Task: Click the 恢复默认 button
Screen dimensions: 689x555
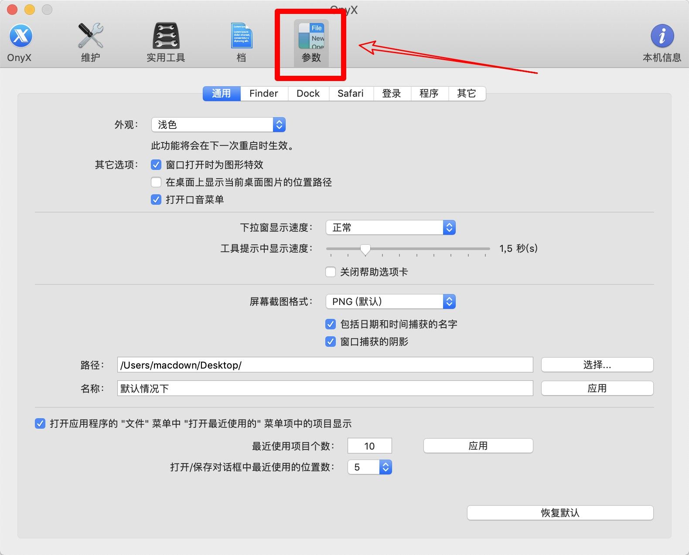Action: pos(560,513)
